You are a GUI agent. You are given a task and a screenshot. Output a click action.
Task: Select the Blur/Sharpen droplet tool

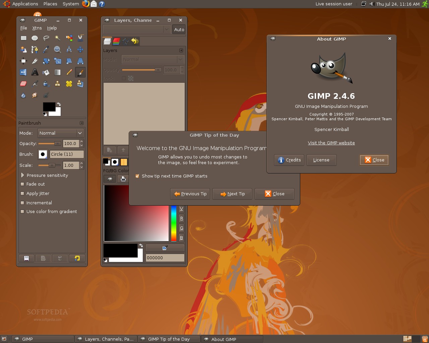point(23,95)
